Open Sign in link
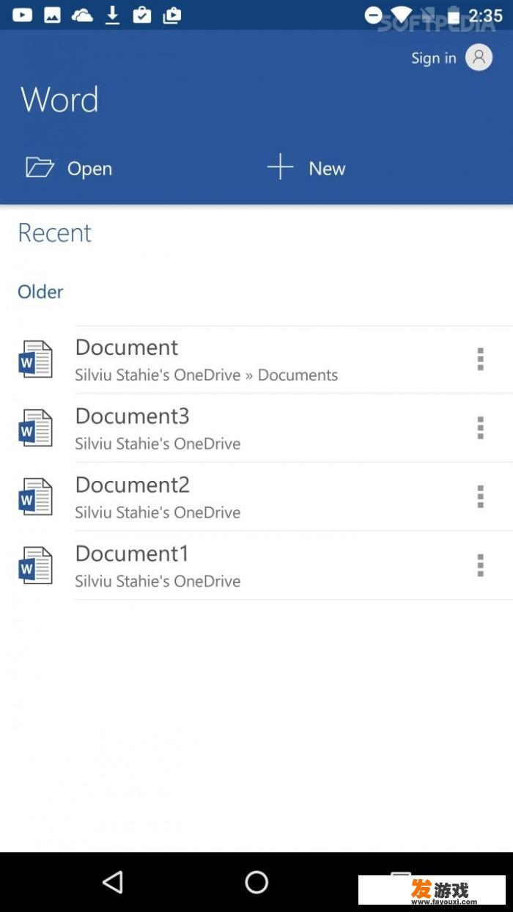This screenshot has height=912, width=513. (434, 58)
